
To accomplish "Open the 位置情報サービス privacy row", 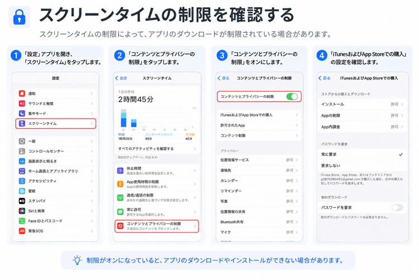I will point(258,160).
